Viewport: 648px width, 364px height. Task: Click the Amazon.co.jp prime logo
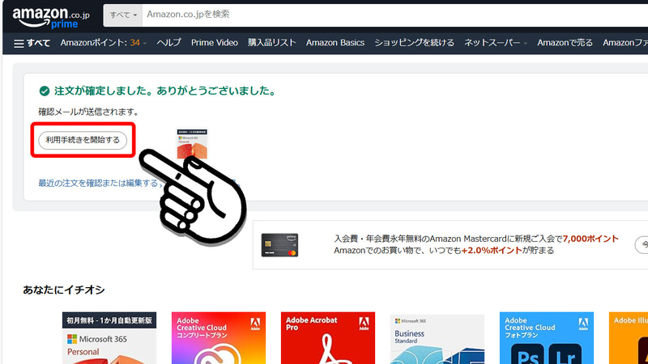51,17
